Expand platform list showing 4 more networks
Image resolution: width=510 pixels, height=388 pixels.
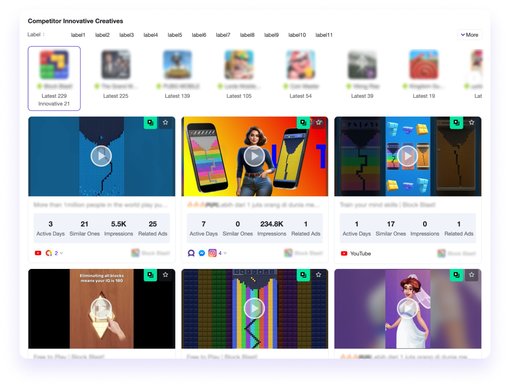[223, 253]
